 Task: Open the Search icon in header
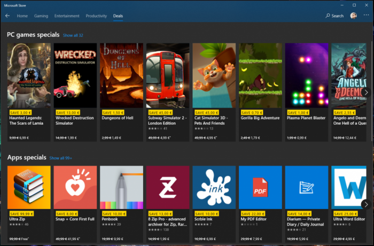click(x=334, y=16)
